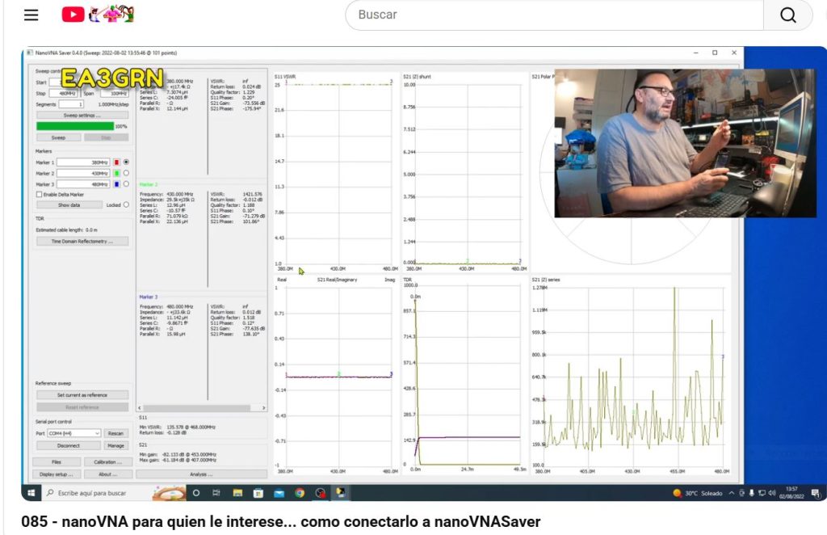Select the Marker 1 radio button

coord(126,162)
